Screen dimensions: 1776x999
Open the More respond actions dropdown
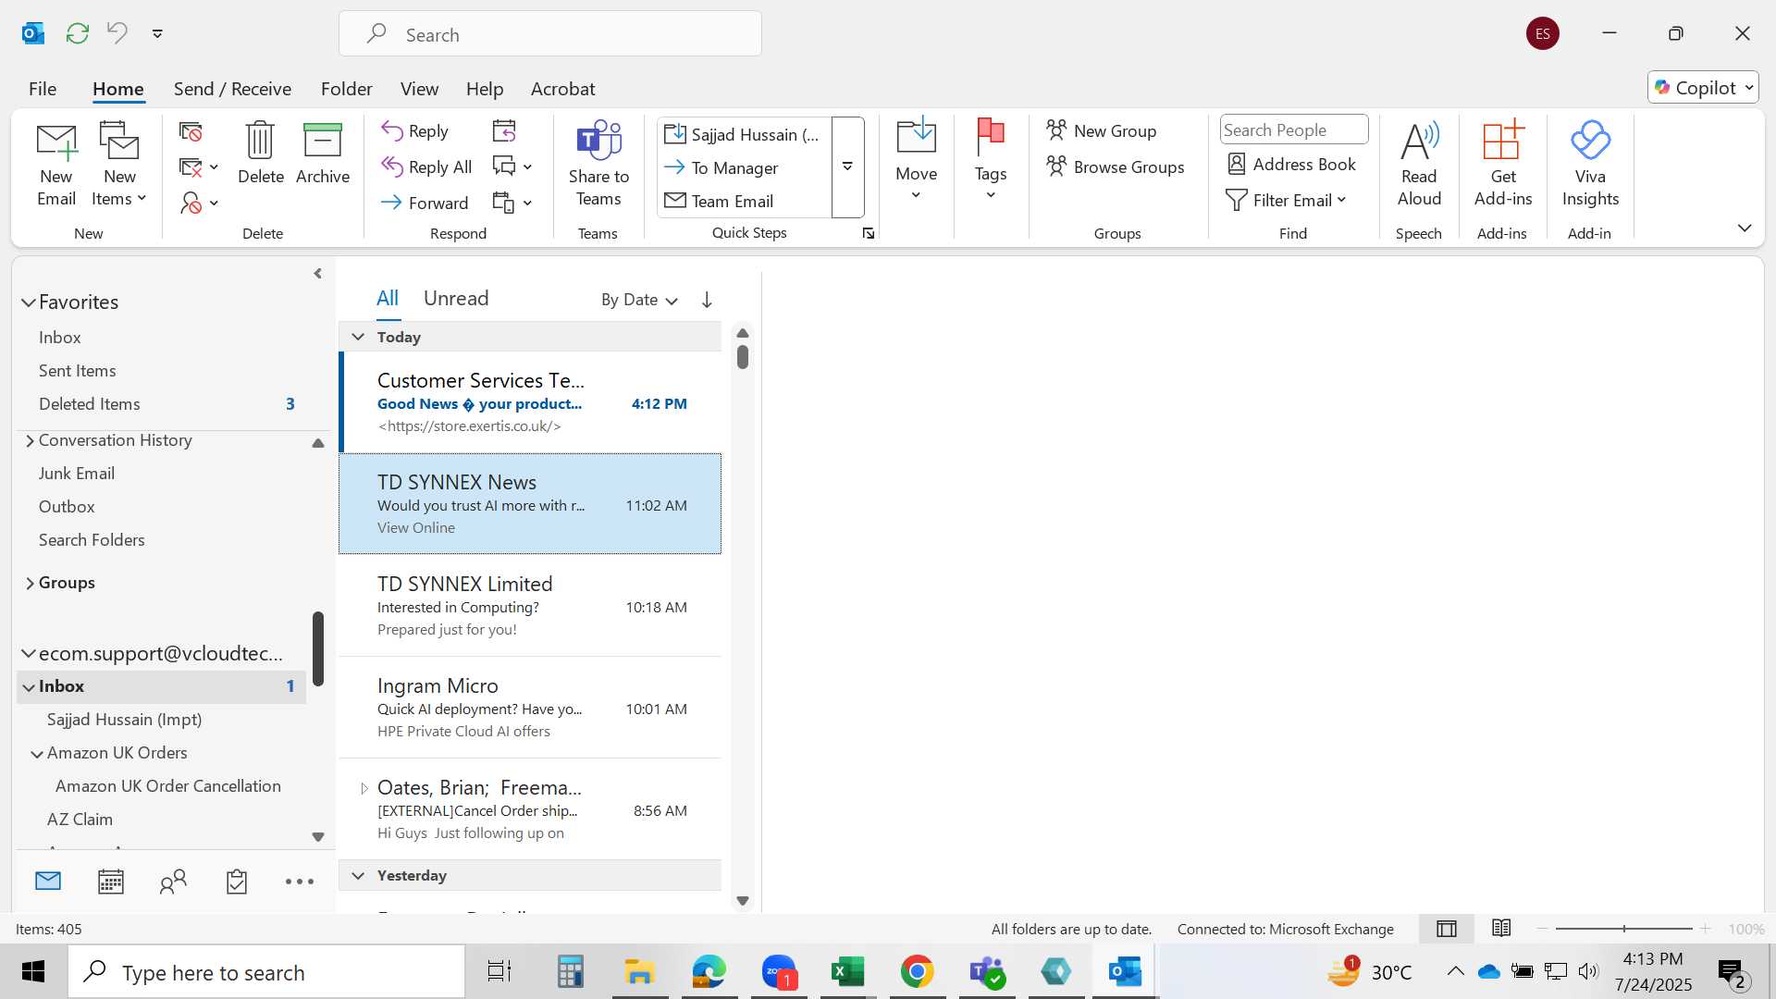(527, 203)
